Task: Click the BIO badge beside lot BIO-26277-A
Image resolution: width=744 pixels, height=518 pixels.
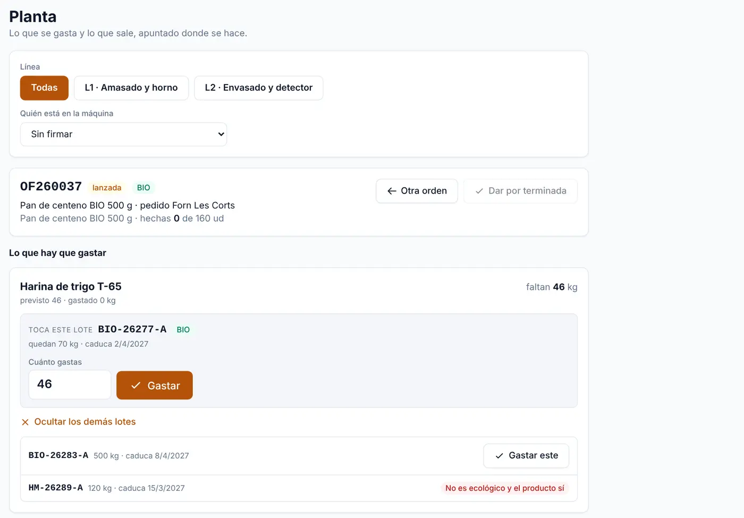Action: [x=183, y=330]
